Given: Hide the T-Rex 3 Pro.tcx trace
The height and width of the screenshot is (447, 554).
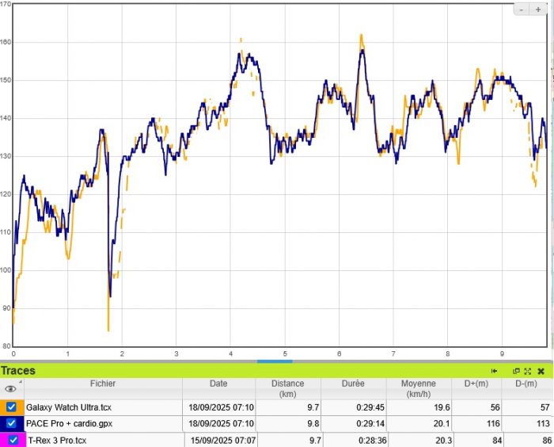Looking at the screenshot, I should click(x=13, y=441).
